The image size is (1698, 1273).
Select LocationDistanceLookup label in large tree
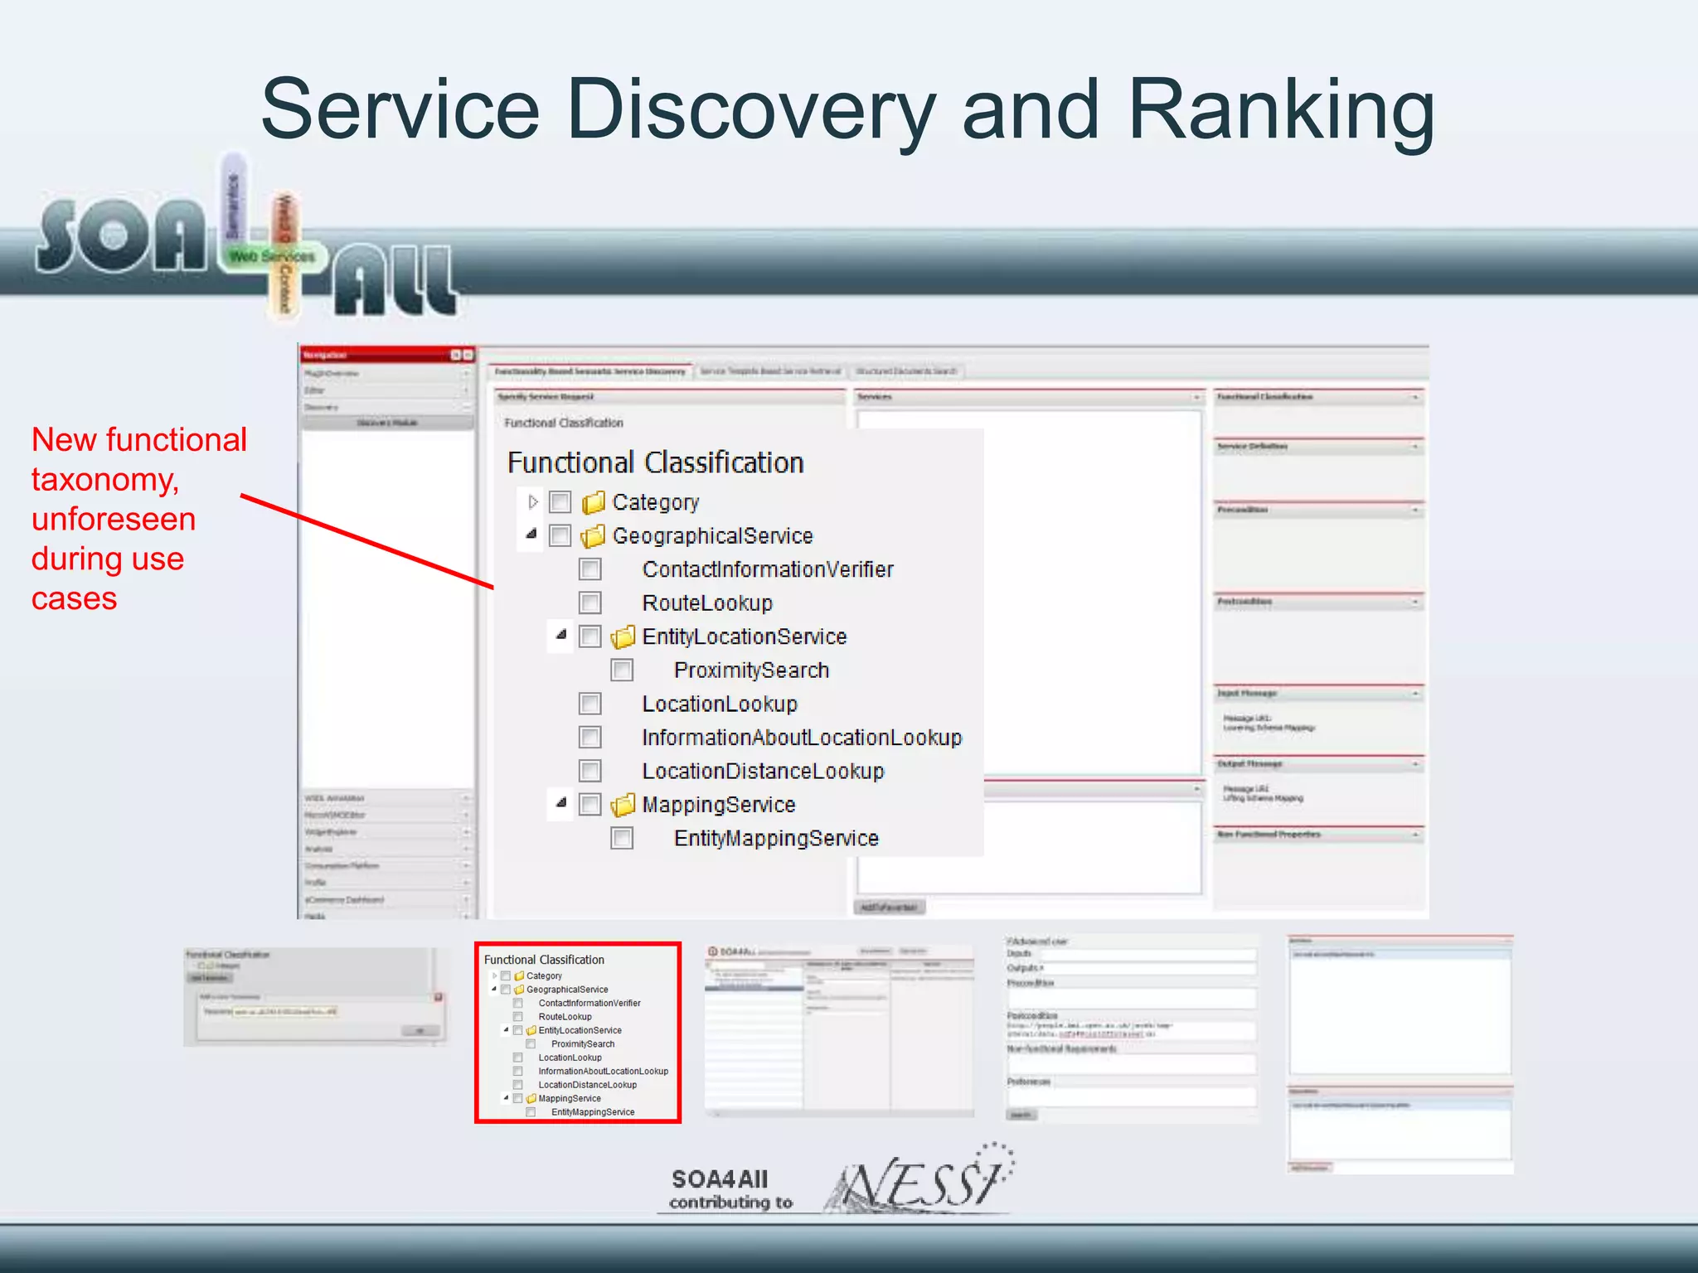[763, 772]
